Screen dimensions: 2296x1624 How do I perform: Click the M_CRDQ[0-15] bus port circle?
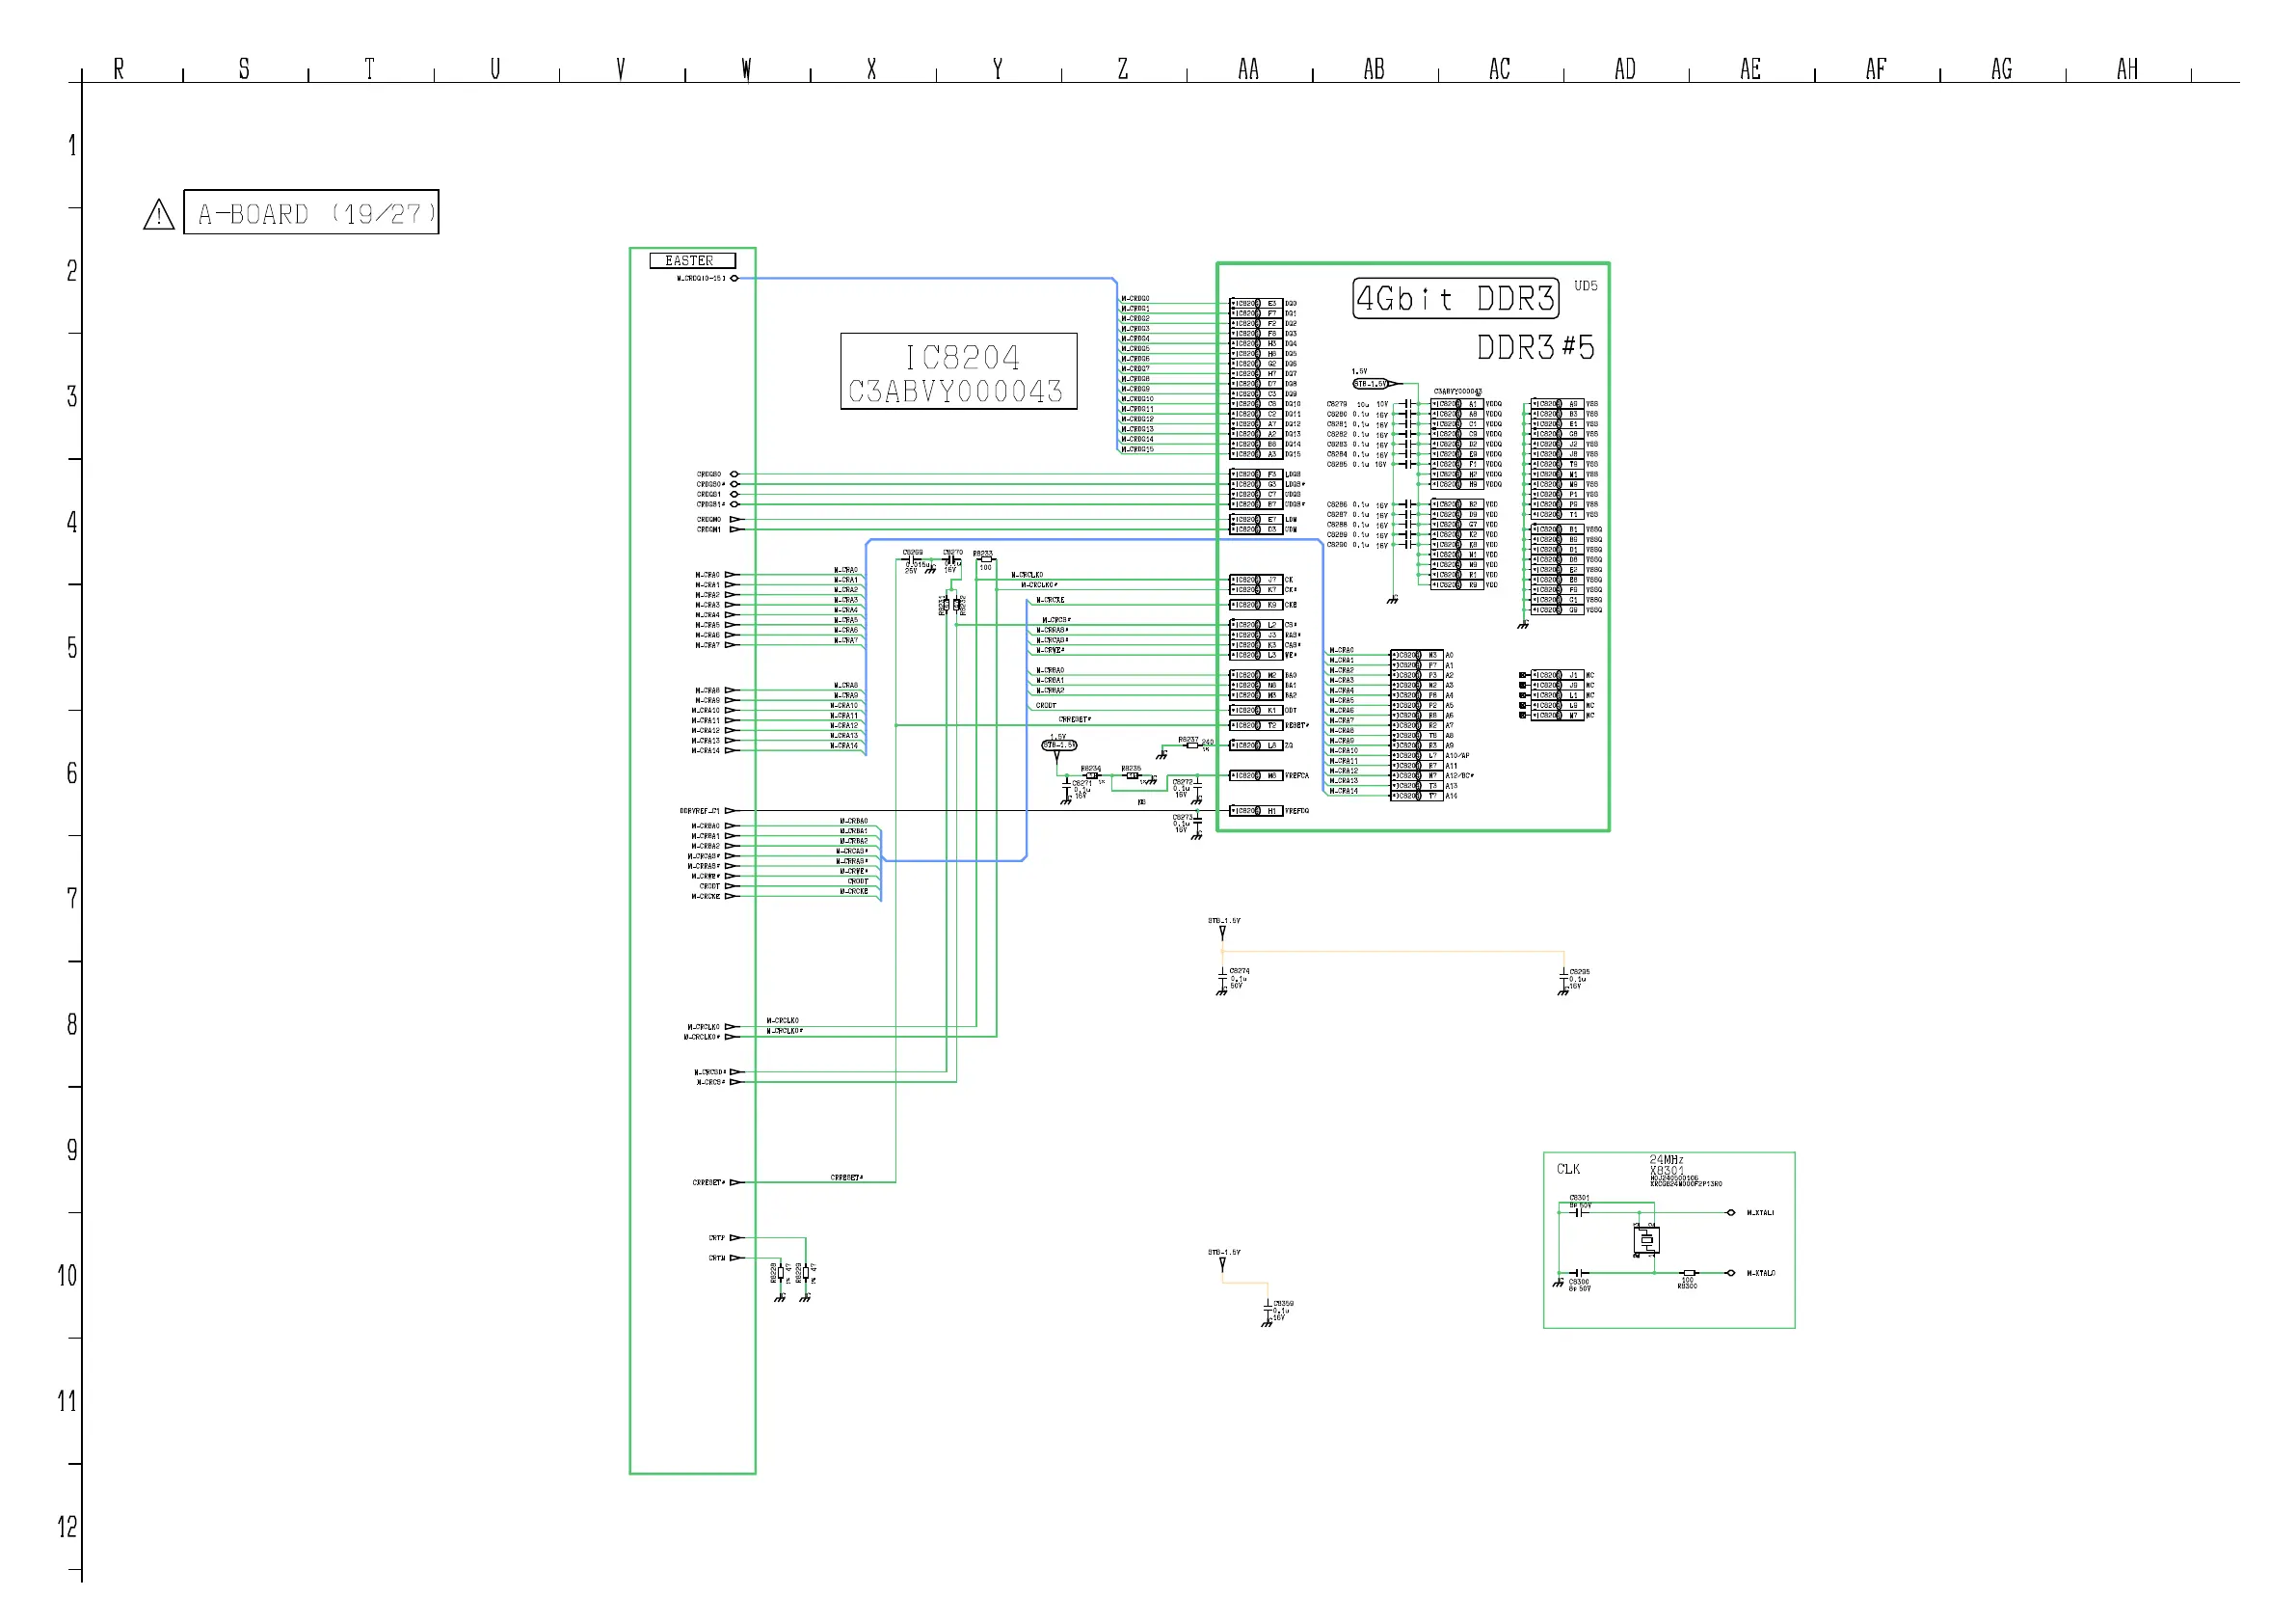pos(734,278)
